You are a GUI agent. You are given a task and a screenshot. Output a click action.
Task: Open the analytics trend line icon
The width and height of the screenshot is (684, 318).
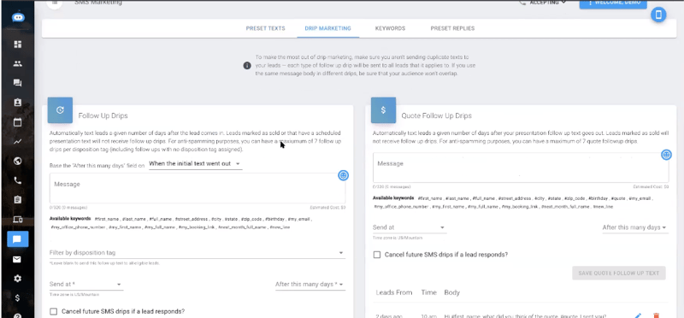click(x=17, y=141)
